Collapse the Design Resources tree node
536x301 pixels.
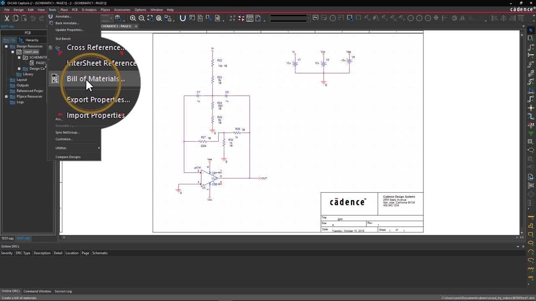[6, 46]
